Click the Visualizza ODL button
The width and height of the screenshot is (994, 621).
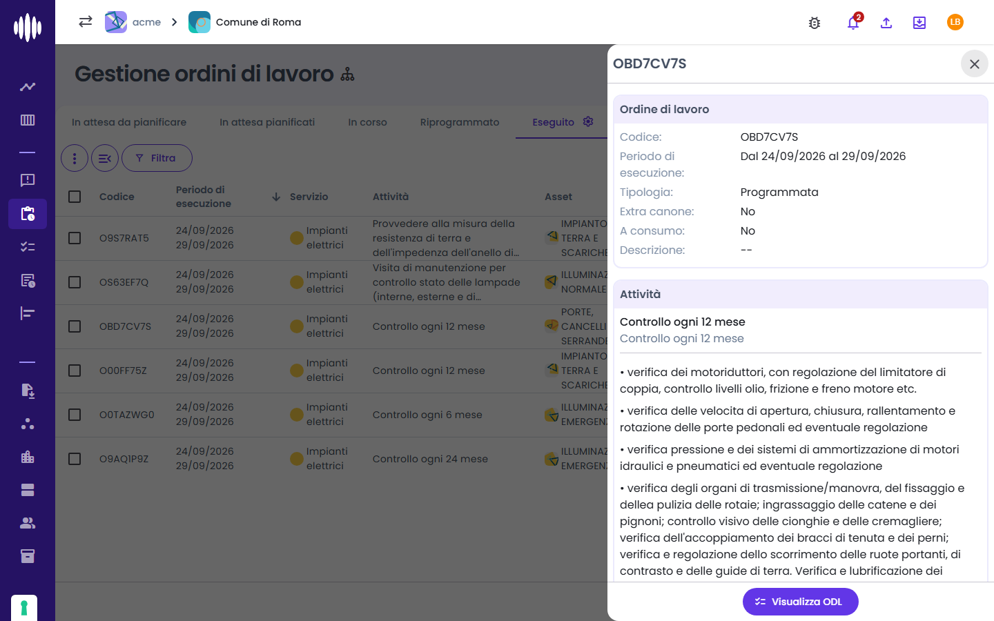click(x=801, y=602)
